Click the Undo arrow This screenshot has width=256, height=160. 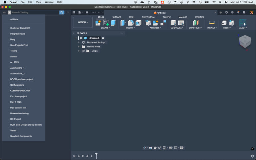tap(93, 12)
